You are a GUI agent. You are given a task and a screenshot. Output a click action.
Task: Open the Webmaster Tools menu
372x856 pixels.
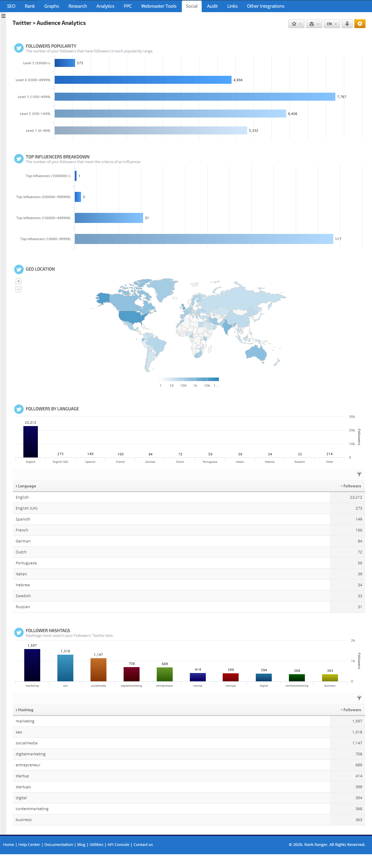tap(158, 6)
